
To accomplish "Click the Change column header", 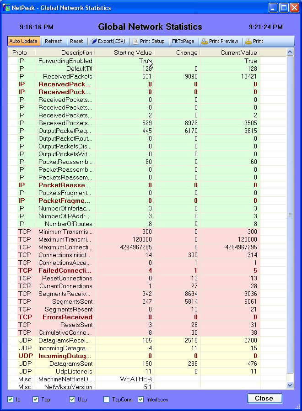I will (177, 53).
